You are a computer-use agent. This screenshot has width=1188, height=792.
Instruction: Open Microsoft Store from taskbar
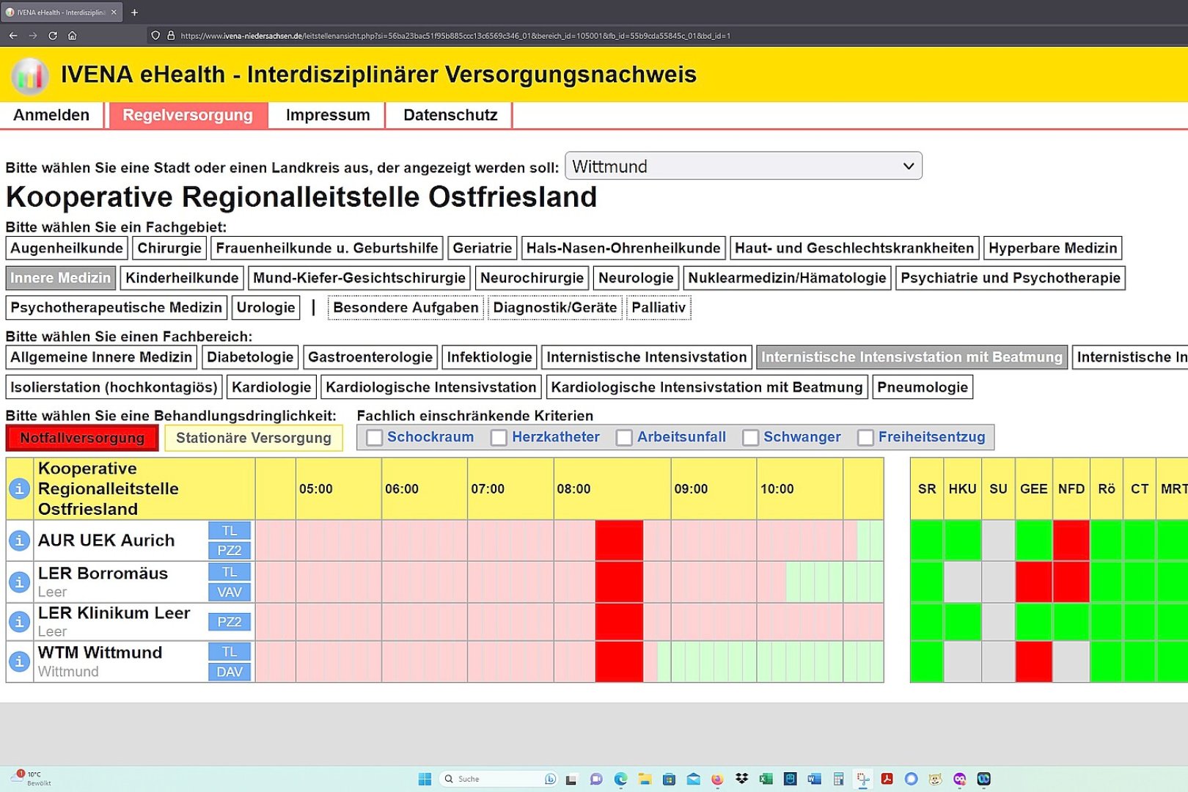point(669,779)
